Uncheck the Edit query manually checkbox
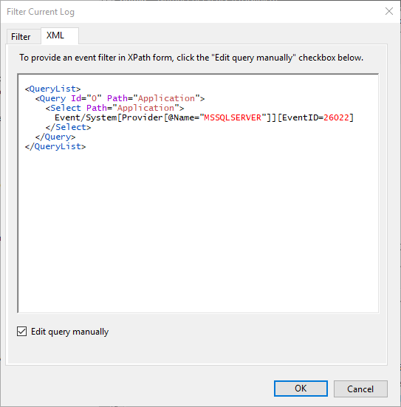The height and width of the screenshot is (407, 401). click(x=22, y=332)
